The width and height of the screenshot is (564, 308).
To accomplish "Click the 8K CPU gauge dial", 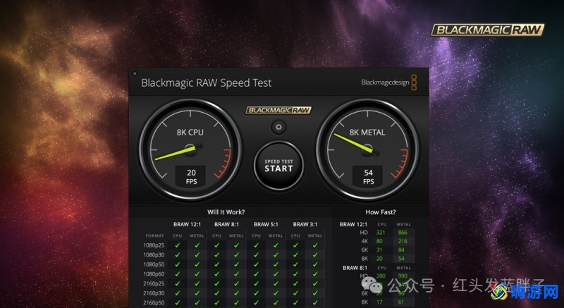I will tap(190, 149).
